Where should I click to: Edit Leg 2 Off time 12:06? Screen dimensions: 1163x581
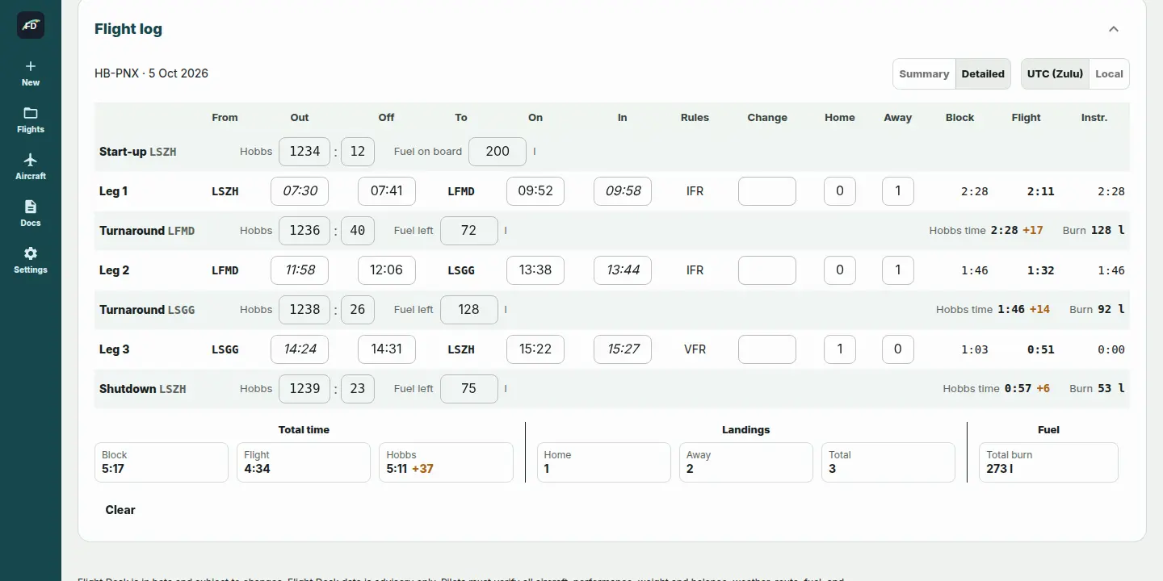click(x=387, y=270)
